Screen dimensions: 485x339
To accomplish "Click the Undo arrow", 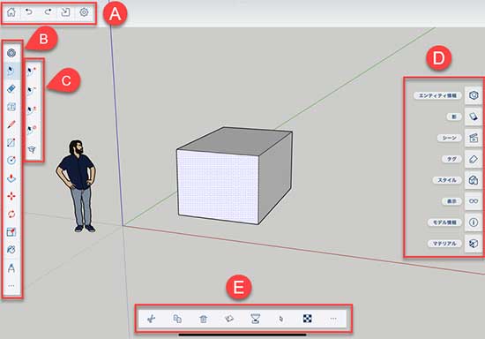I will [29, 12].
